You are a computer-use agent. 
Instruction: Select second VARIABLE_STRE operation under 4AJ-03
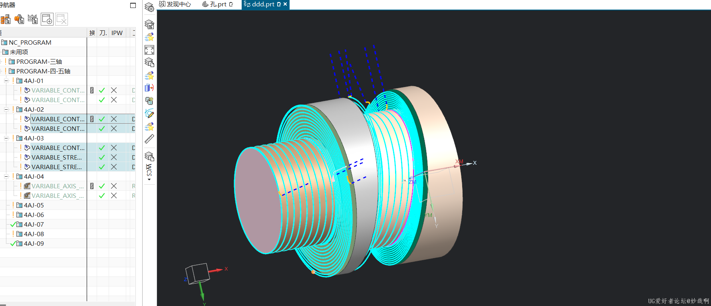57,167
